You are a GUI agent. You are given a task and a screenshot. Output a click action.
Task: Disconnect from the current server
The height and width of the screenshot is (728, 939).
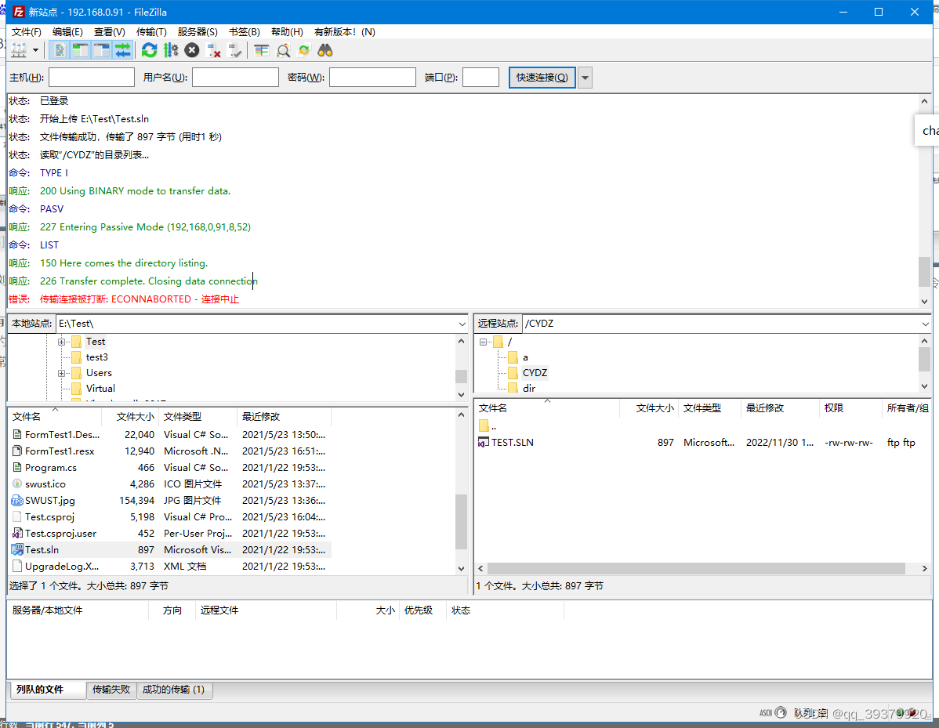coord(213,51)
